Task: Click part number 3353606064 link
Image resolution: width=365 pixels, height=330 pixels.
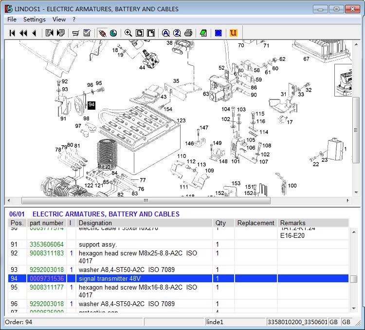Action: tap(47, 244)
